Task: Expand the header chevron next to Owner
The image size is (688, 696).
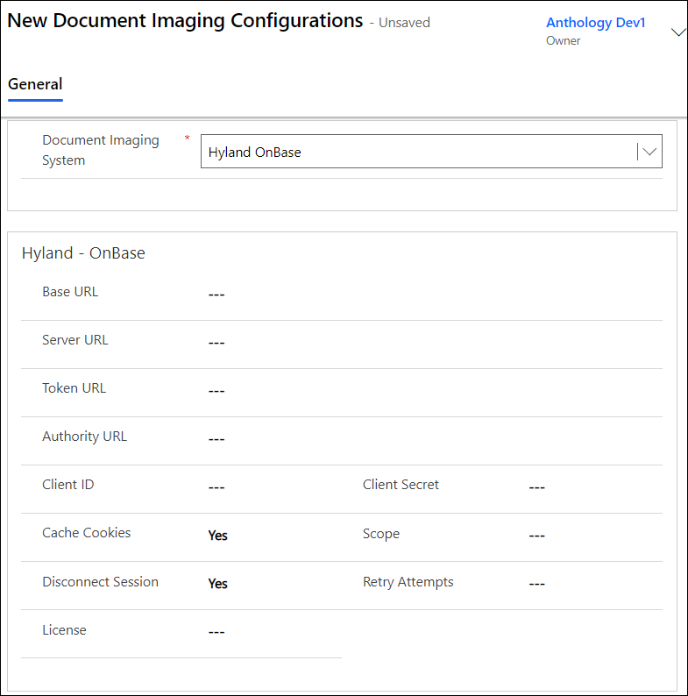Action: pos(677,32)
